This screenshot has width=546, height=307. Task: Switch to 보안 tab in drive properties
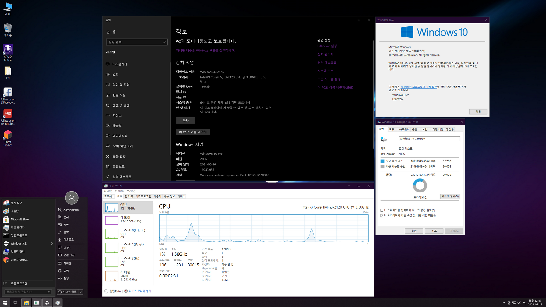point(425,129)
